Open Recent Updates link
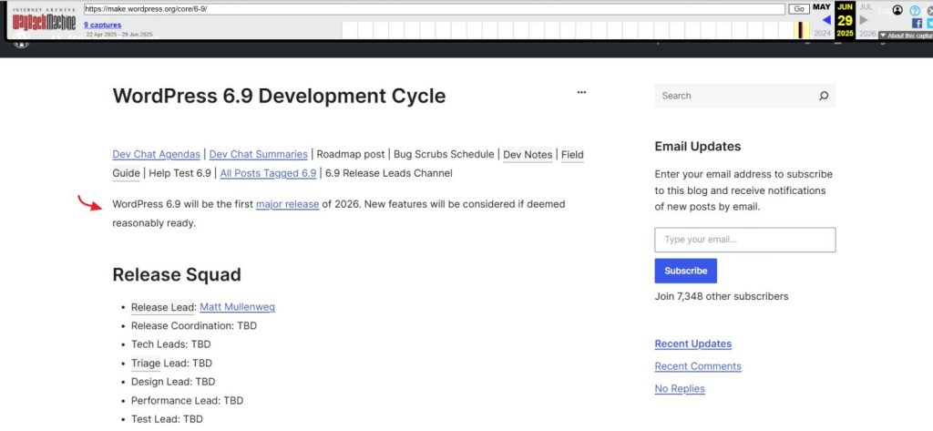This screenshot has width=933, height=431. coord(693,344)
